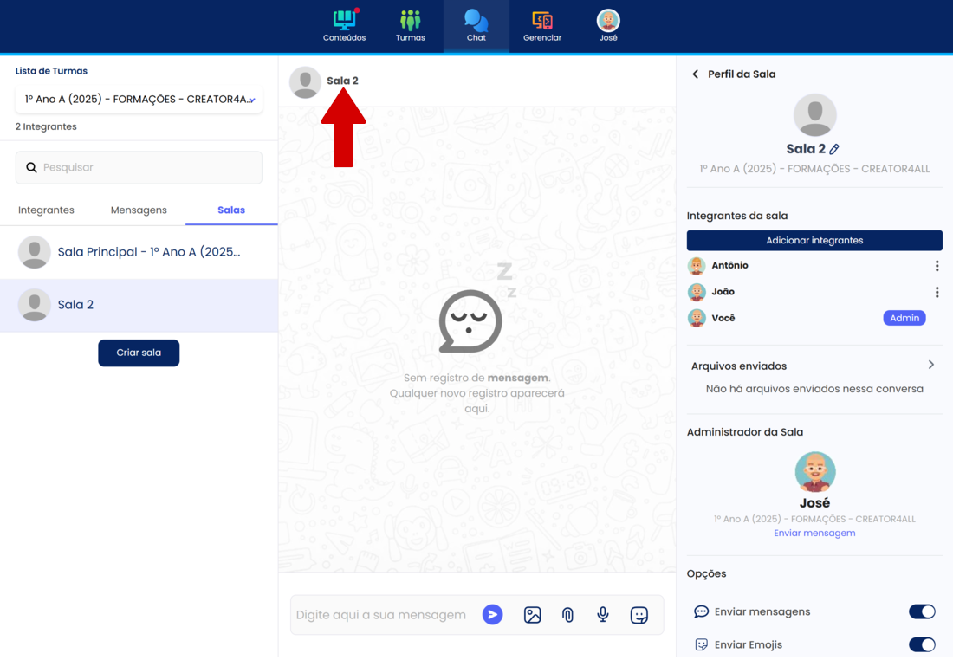Toggle the Enviar Emojis switch

click(921, 644)
